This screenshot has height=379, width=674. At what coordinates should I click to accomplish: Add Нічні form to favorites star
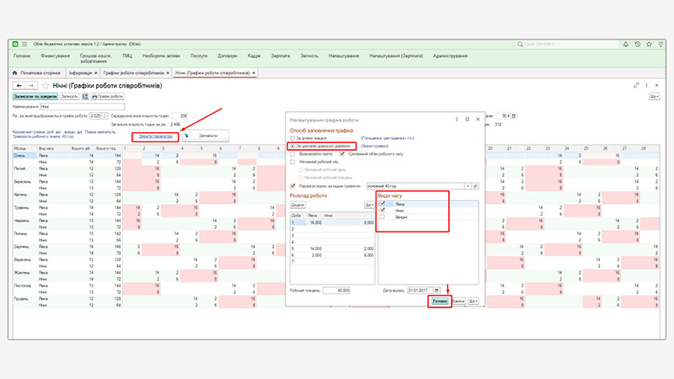(45, 85)
